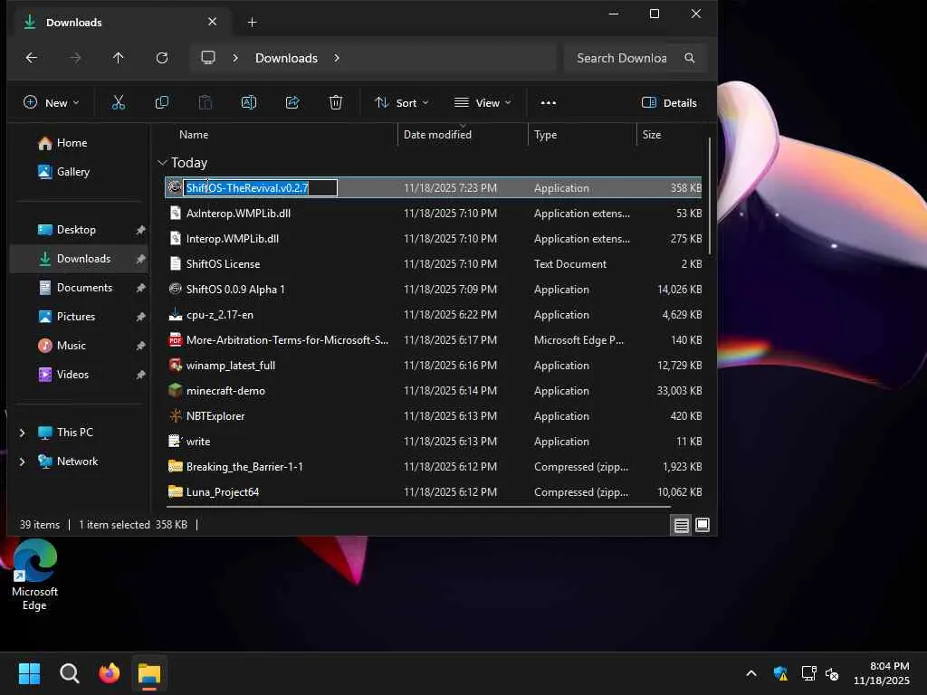Image resolution: width=927 pixels, height=695 pixels.
Task: Open Microsoft Edge desktop shortcut
Action: (x=34, y=574)
